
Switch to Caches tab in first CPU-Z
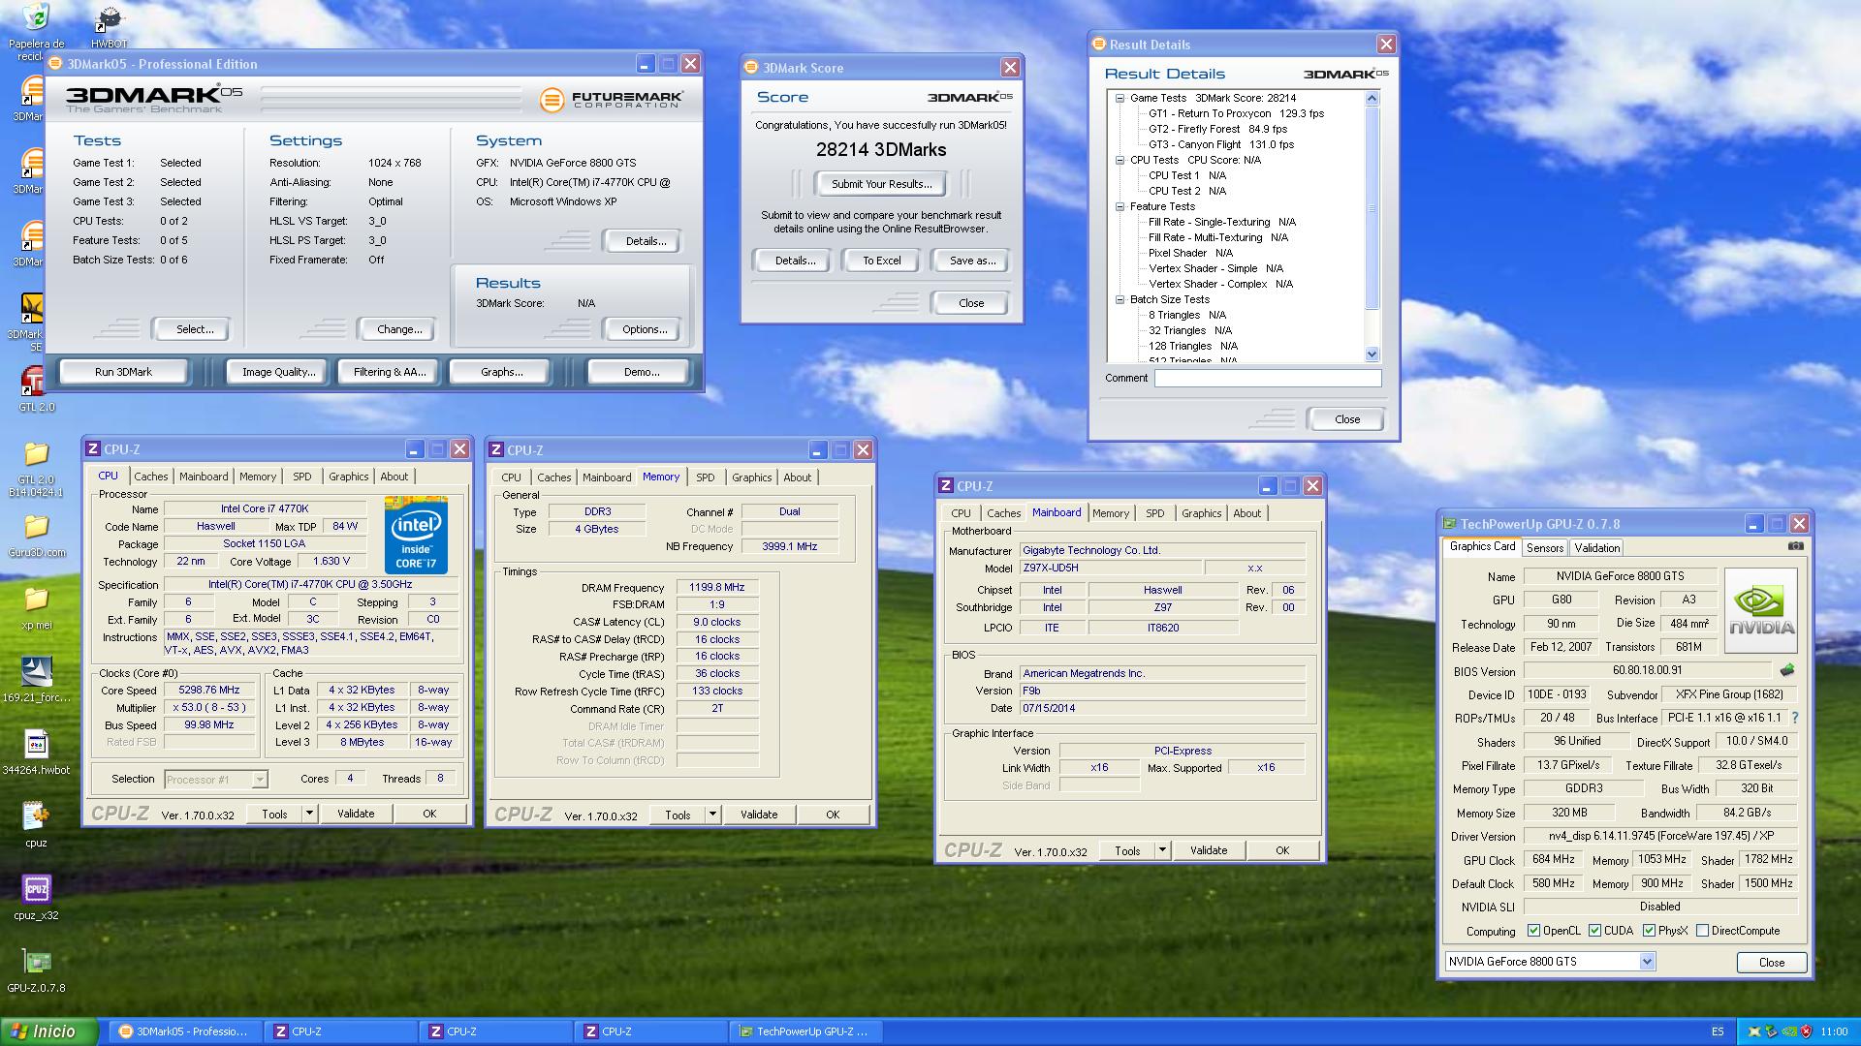(x=150, y=477)
